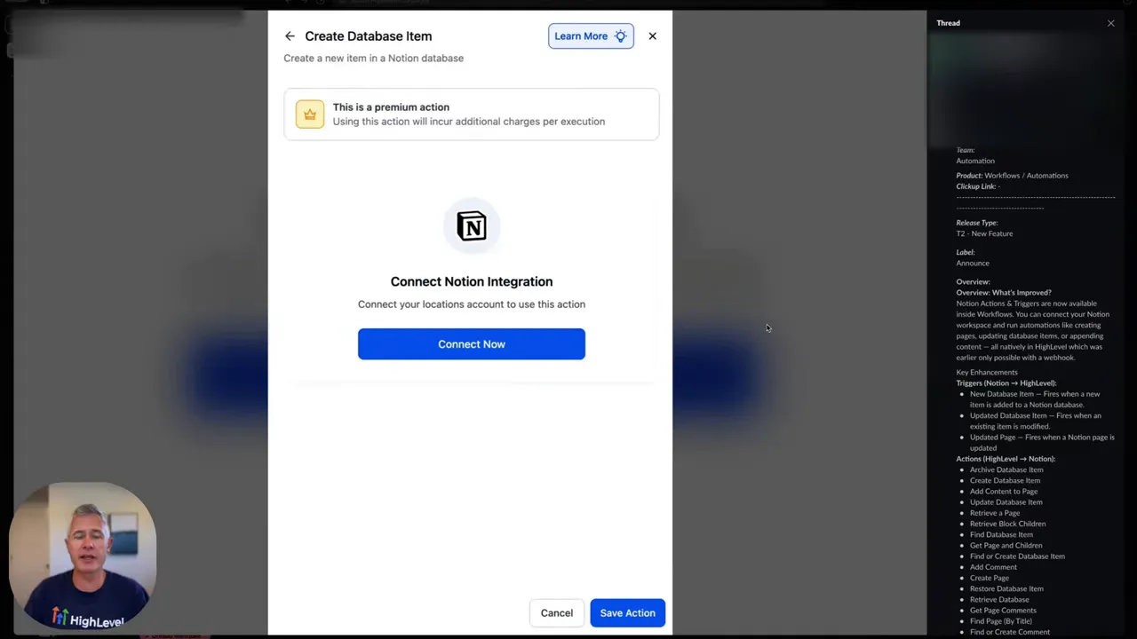Click the Thread panel header title
Viewport: 1137px width, 639px height.
coord(948,22)
